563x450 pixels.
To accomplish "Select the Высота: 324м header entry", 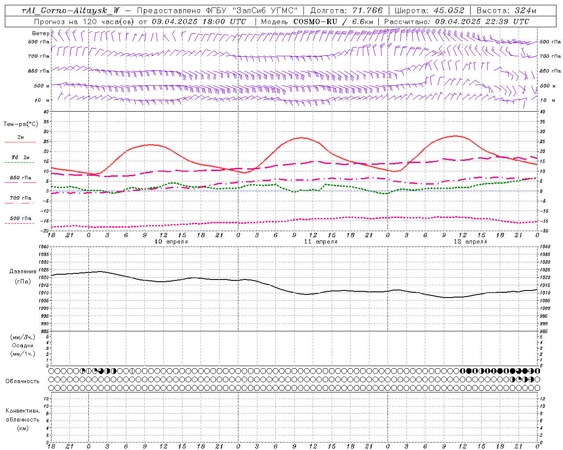I will 506,11.
